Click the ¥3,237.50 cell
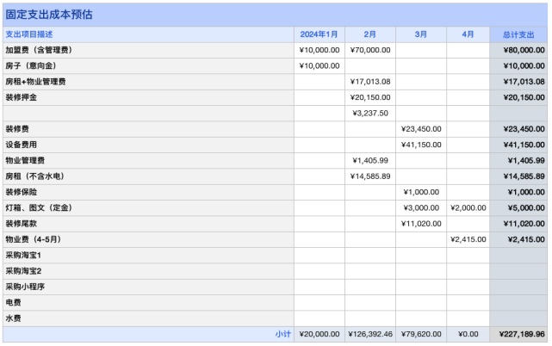552x346 pixels. 370,113
